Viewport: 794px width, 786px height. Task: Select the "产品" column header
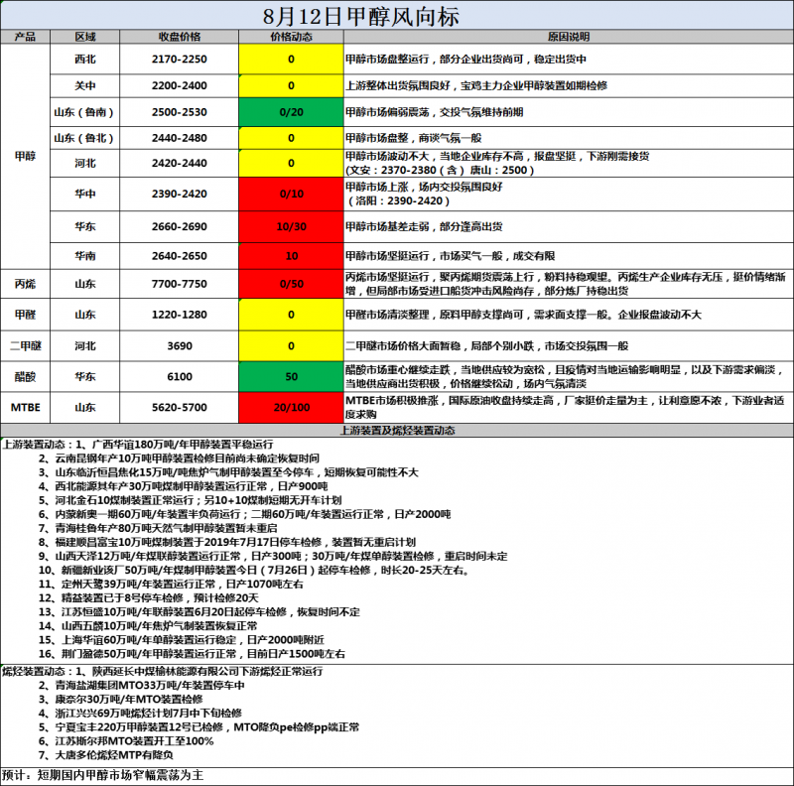click(26, 37)
